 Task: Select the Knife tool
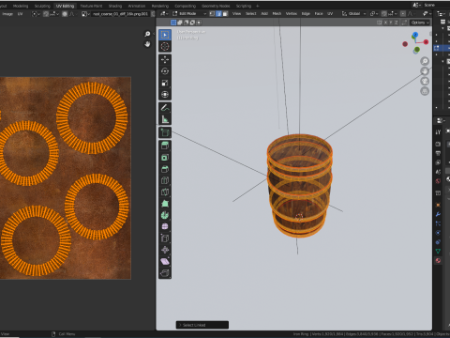(x=165, y=192)
